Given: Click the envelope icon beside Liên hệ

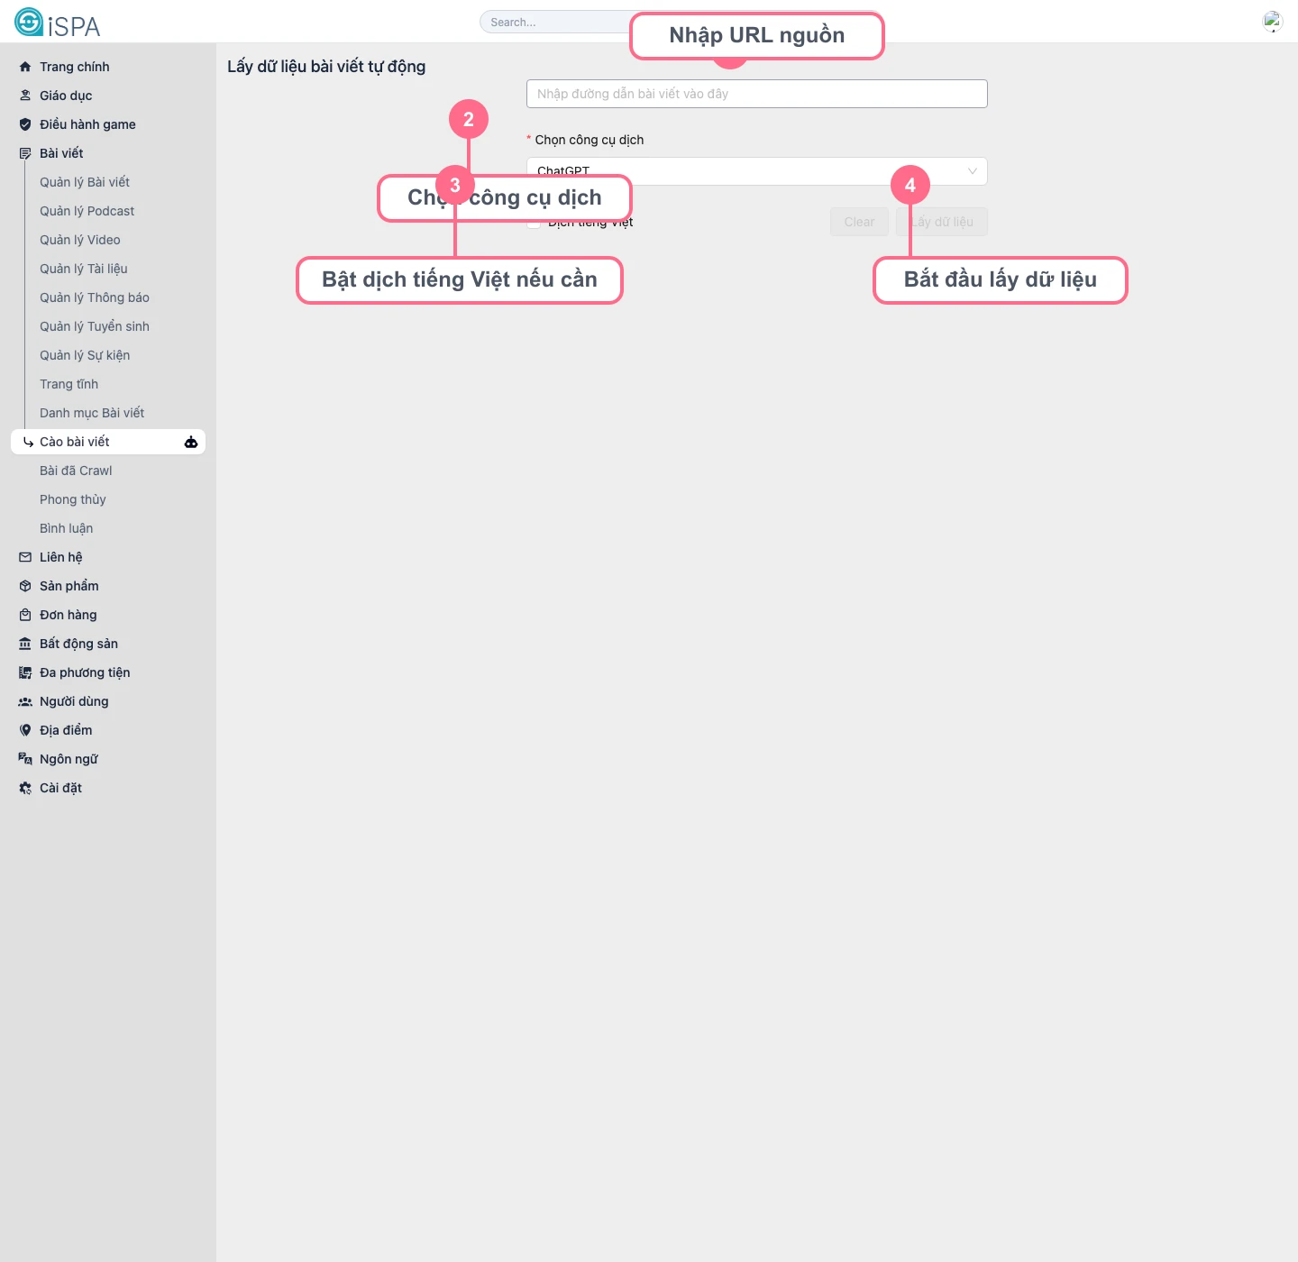Looking at the screenshot, I should 25,557.
